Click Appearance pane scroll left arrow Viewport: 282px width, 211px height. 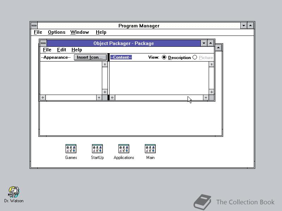(x=43, y=98)
